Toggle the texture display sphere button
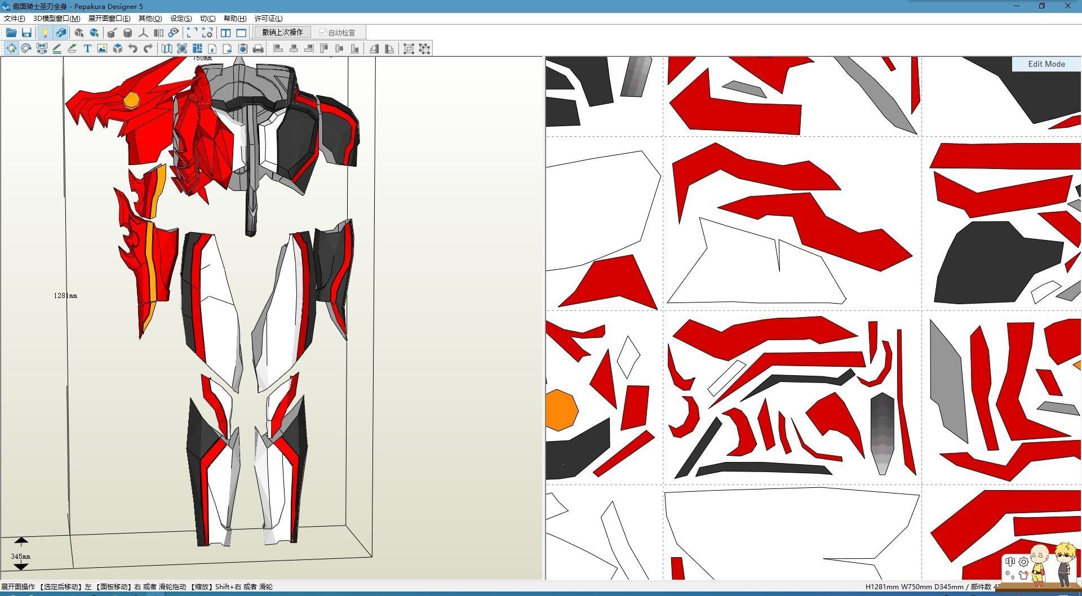The width and height of the screenshot is (1082, 596). [x=60, y=33]
